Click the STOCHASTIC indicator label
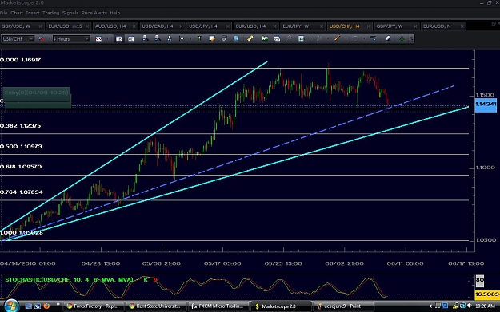This screenshot has height=312, width=500. click(69, 280)
